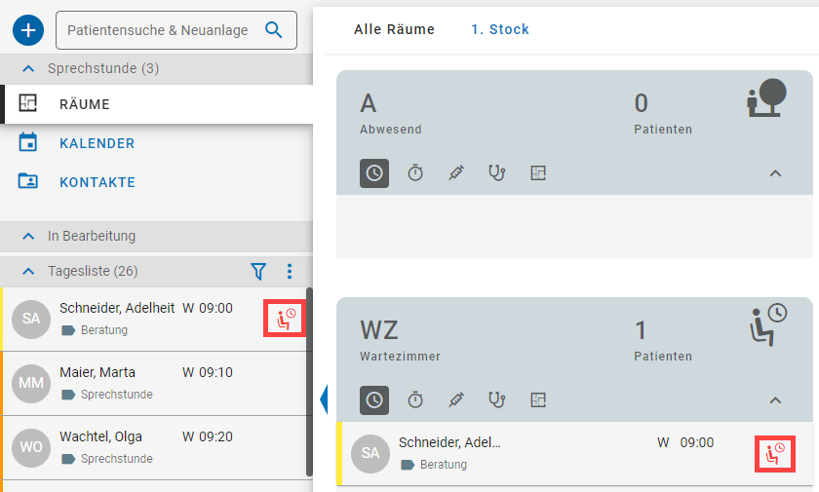Screen dimensions: 819x492
Task: Collapse the Wartezimmer room card
Action: click(775, 399)
